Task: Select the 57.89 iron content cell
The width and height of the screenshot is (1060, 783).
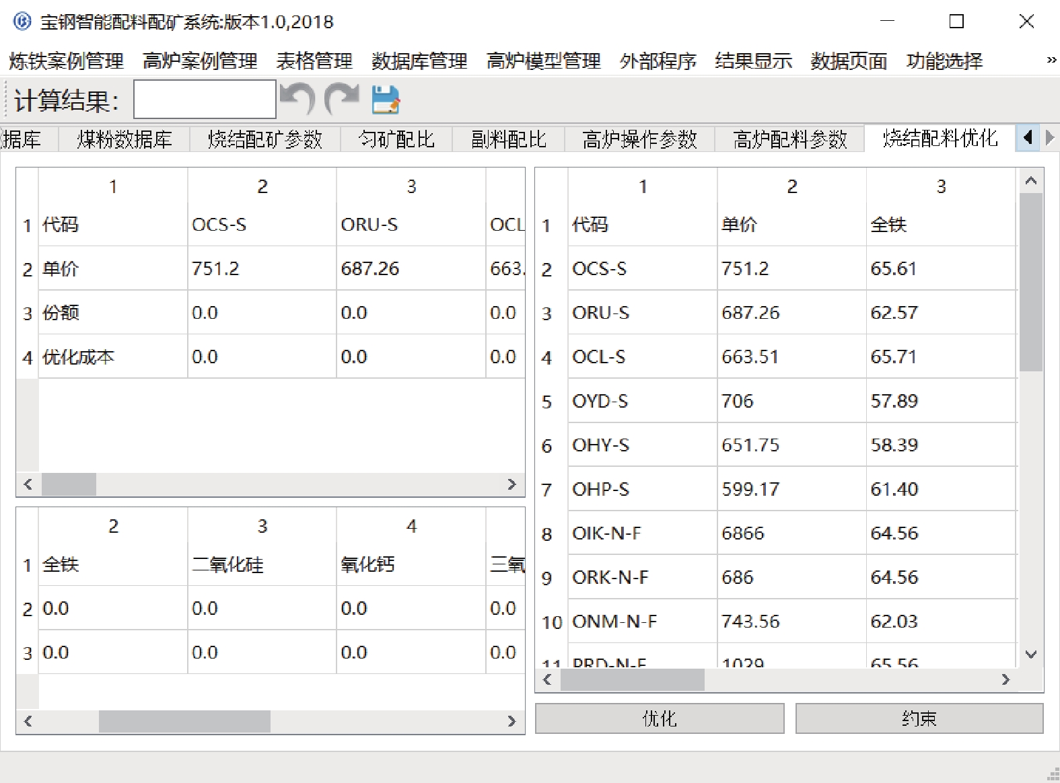Action: coord(941,401)
